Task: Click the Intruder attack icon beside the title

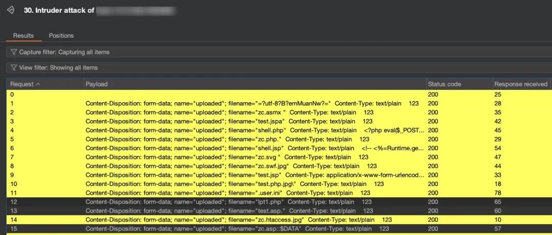Action: 11,10
